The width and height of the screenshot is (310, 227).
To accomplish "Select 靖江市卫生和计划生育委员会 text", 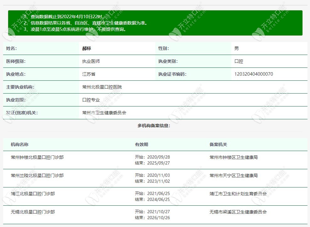I will click(x=238, y=194).
